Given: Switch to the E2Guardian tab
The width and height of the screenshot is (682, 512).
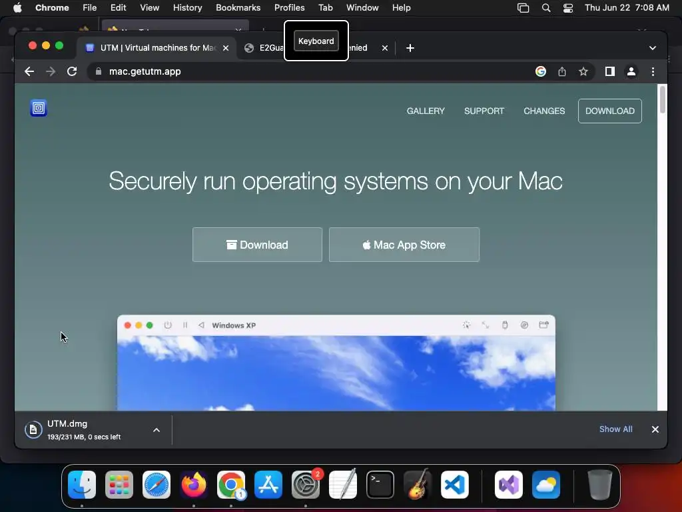Looking at the screenshot, I should tap(264, 48).
